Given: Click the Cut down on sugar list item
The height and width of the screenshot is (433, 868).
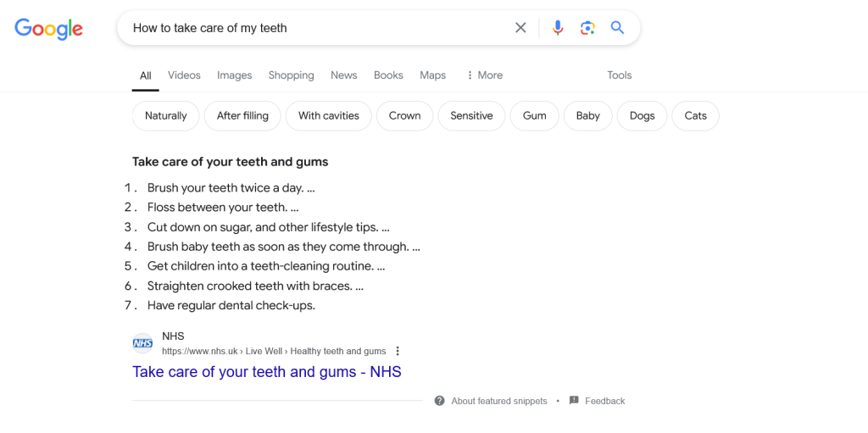Looking at the screenshot, I should tap(269, 227).
